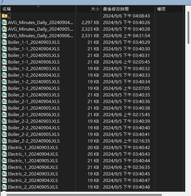Select the icon beside Electric_2_20240905.XLS
This screenshot has width=191, height=196.
pyautogui.click(x=4, y=187)
